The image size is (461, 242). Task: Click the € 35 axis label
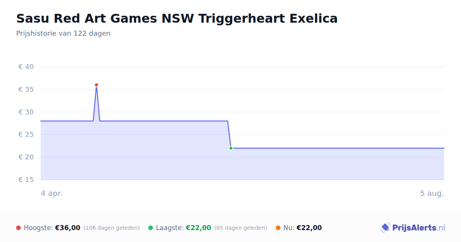click(x=26, y=90)
